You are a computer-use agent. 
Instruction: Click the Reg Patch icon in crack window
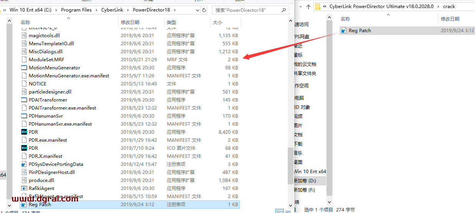point(344,30)
